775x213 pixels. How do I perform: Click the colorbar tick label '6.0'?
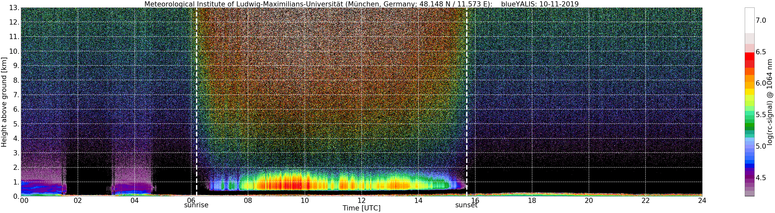coord(761,83)
